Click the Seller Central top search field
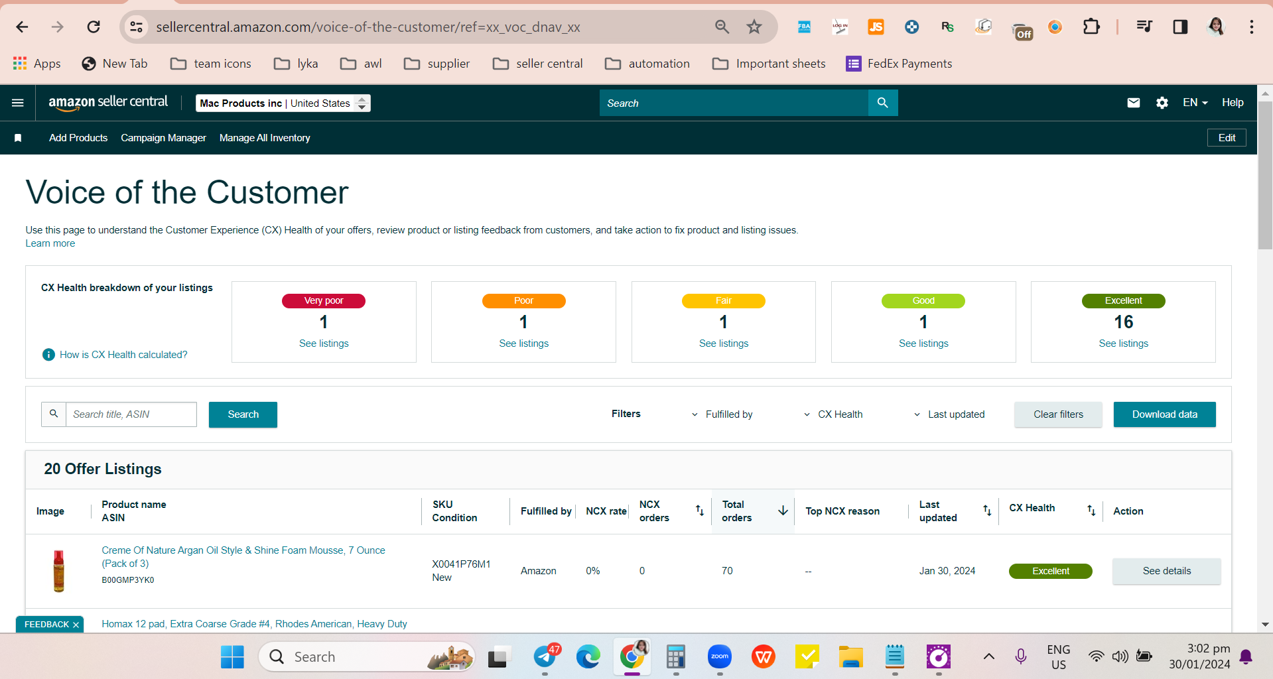This screenshot has width=1273, height=679. [734, 103]
